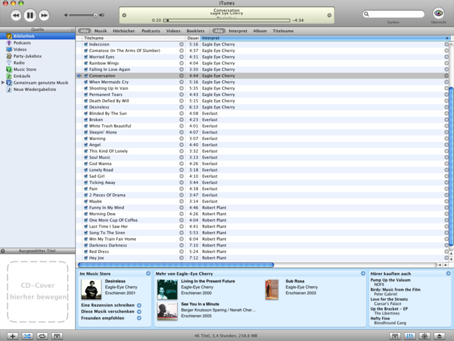Image resolution: width=454 pixels, height=341 pixels.
Task: Click arrow in Hörer kauften auch header
Action: (x=448, y=273)
